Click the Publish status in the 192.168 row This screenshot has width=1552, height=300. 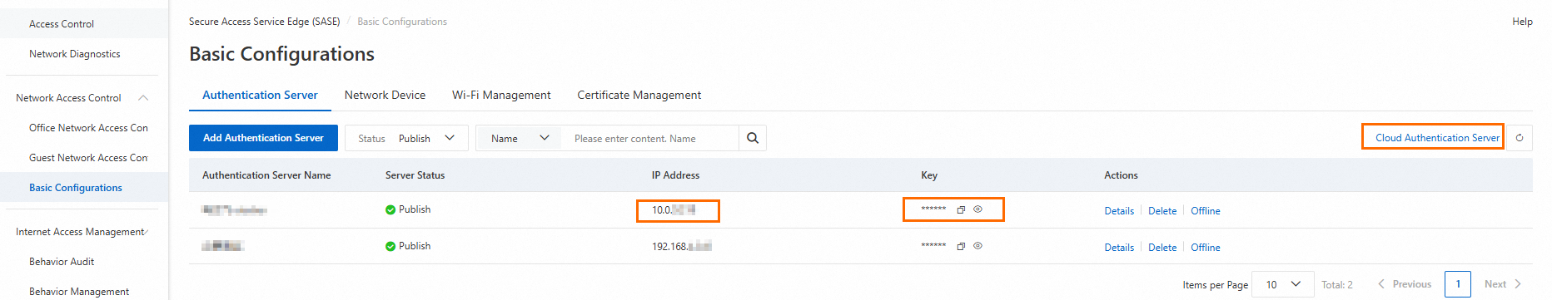click(408, 246)
